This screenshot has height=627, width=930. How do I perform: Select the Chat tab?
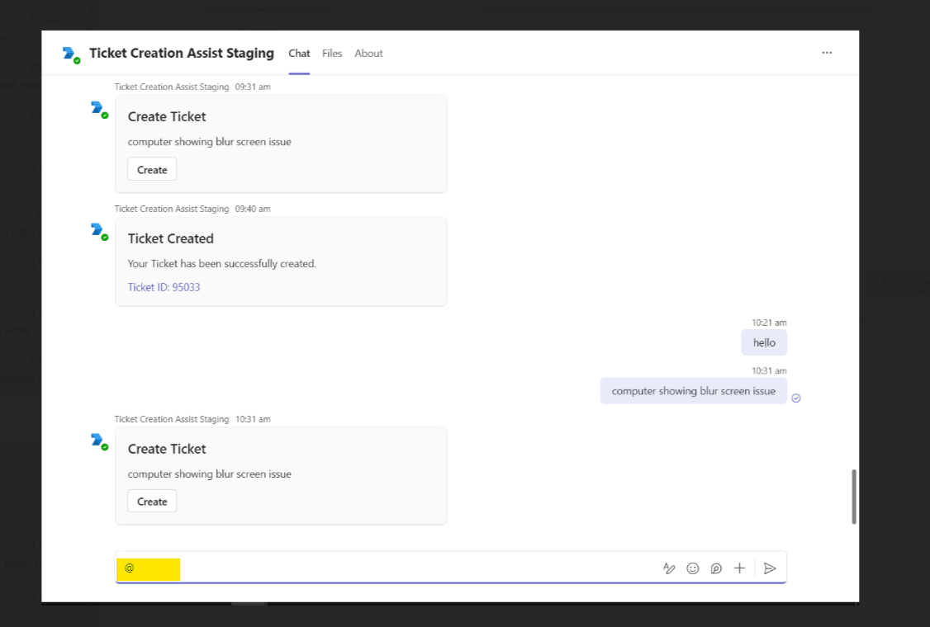(x=299, y=53)
